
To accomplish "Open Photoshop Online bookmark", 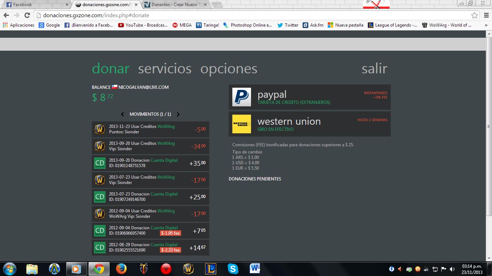I will (247, 25).
